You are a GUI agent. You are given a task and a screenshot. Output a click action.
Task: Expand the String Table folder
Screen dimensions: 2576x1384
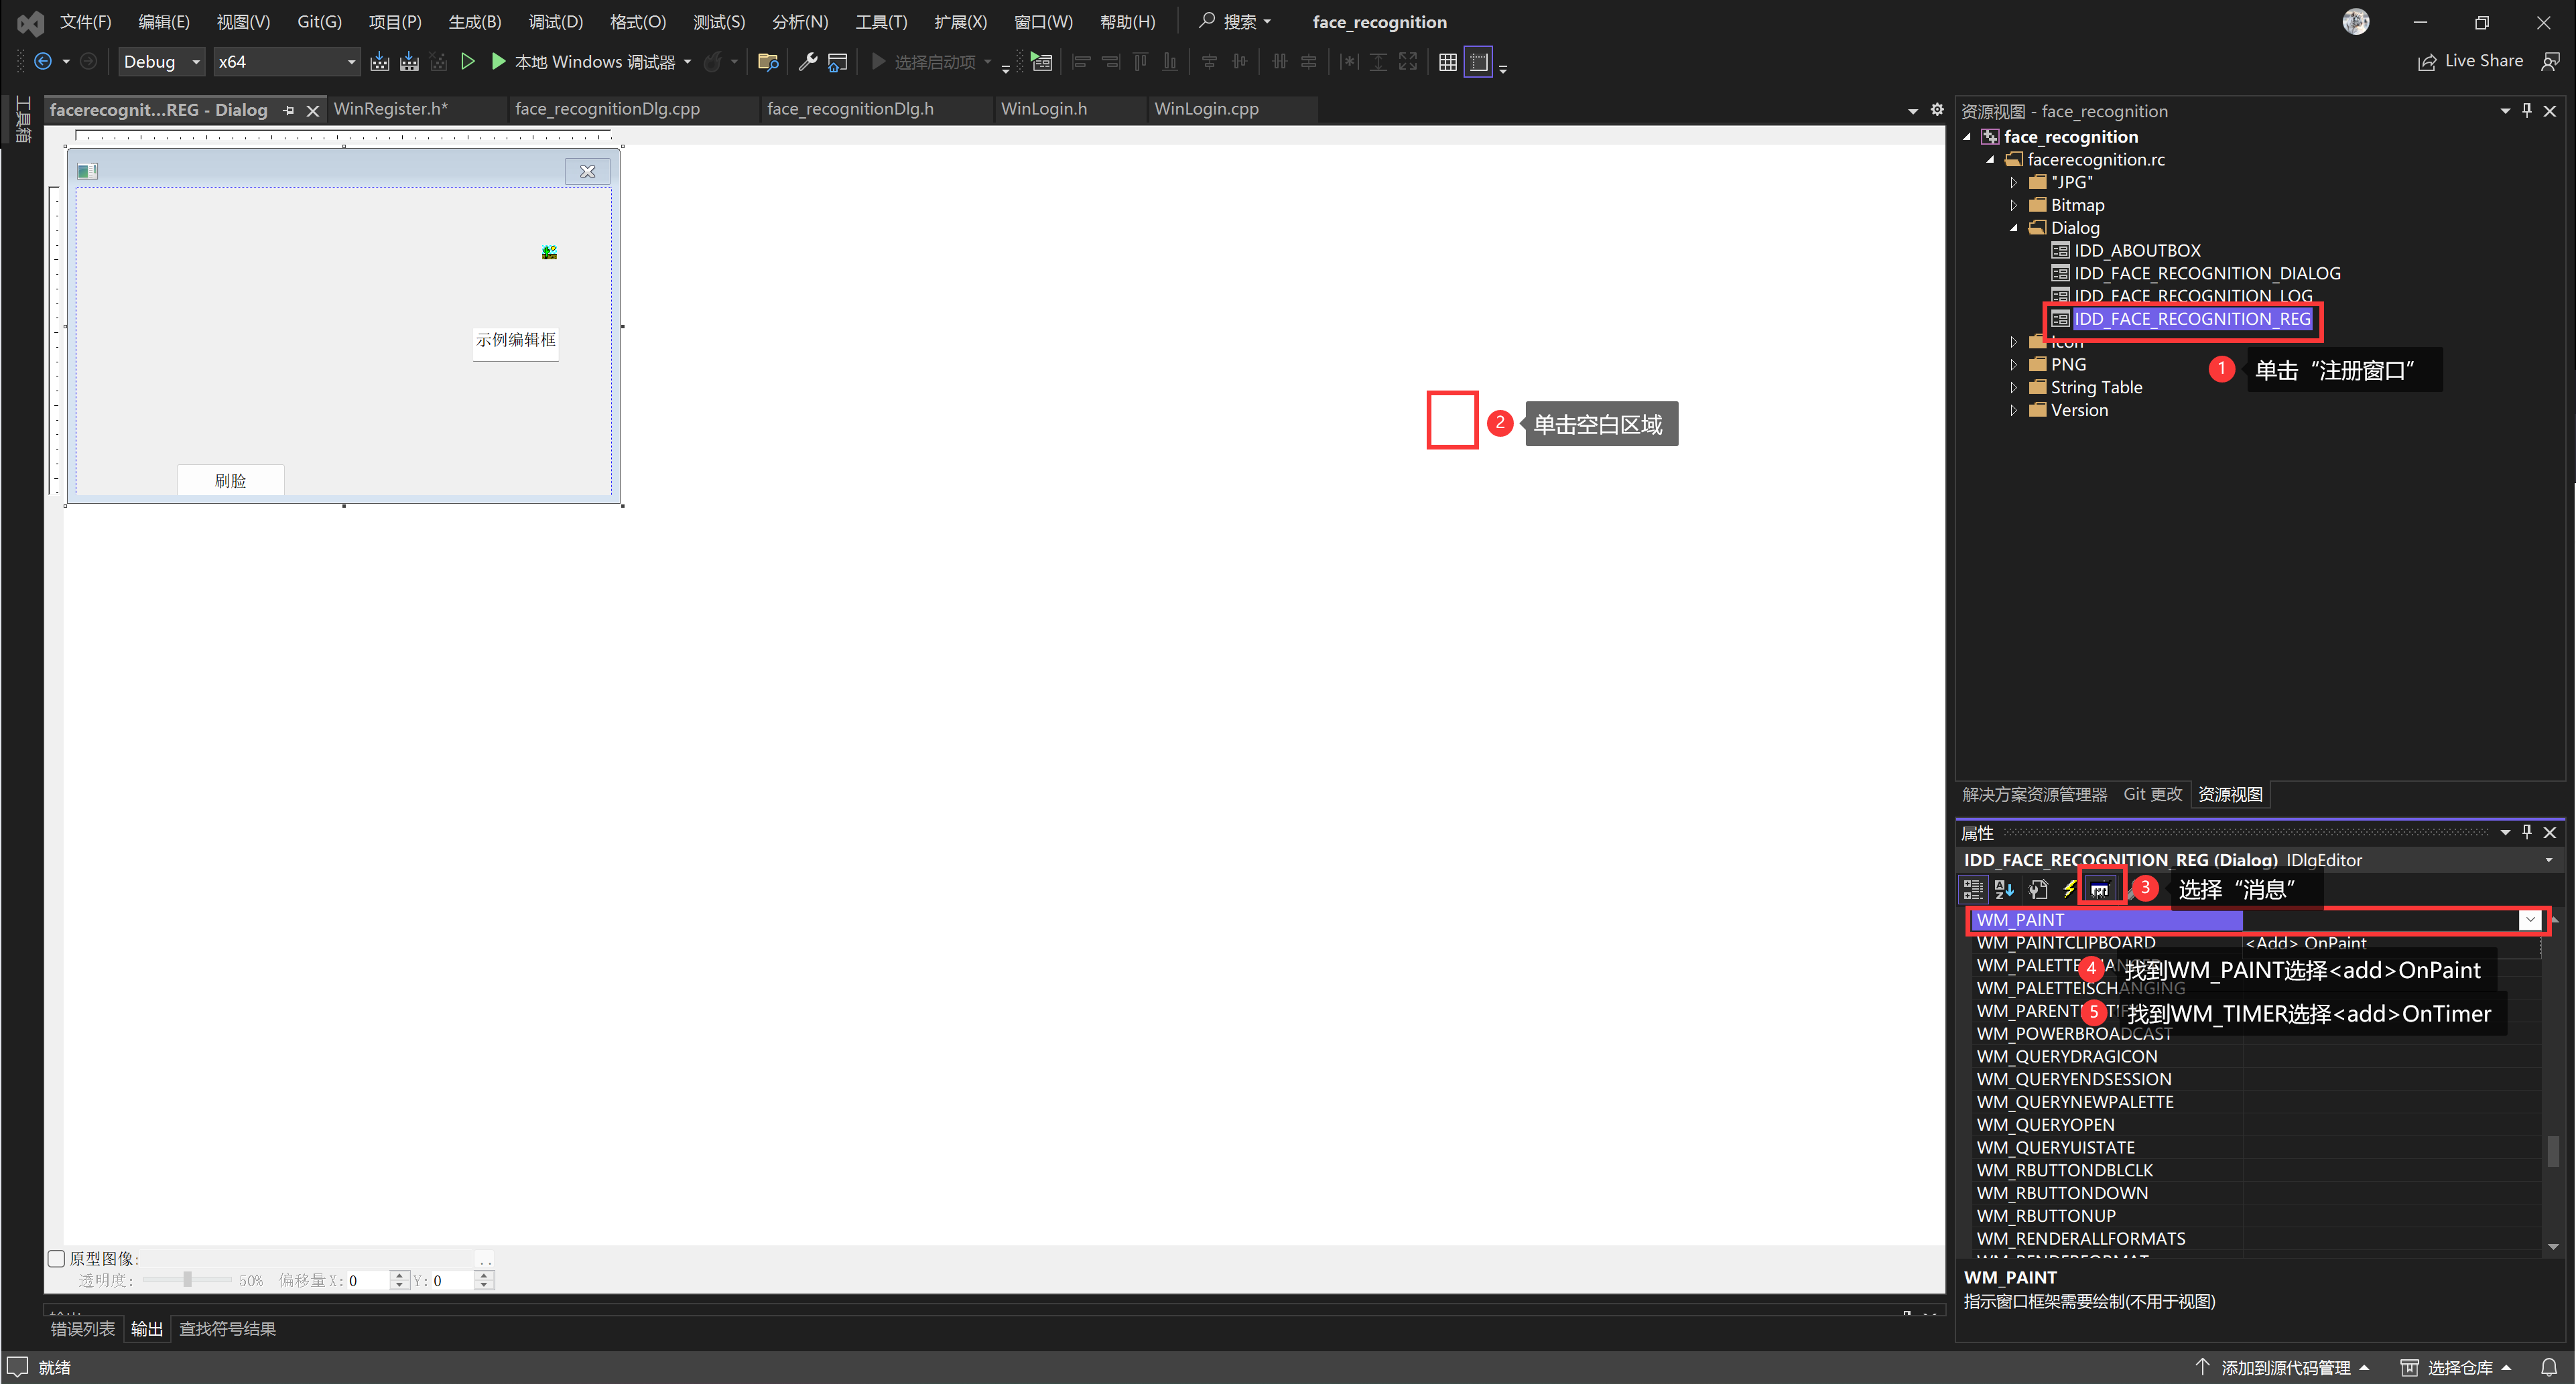[x=2013, y=387]
